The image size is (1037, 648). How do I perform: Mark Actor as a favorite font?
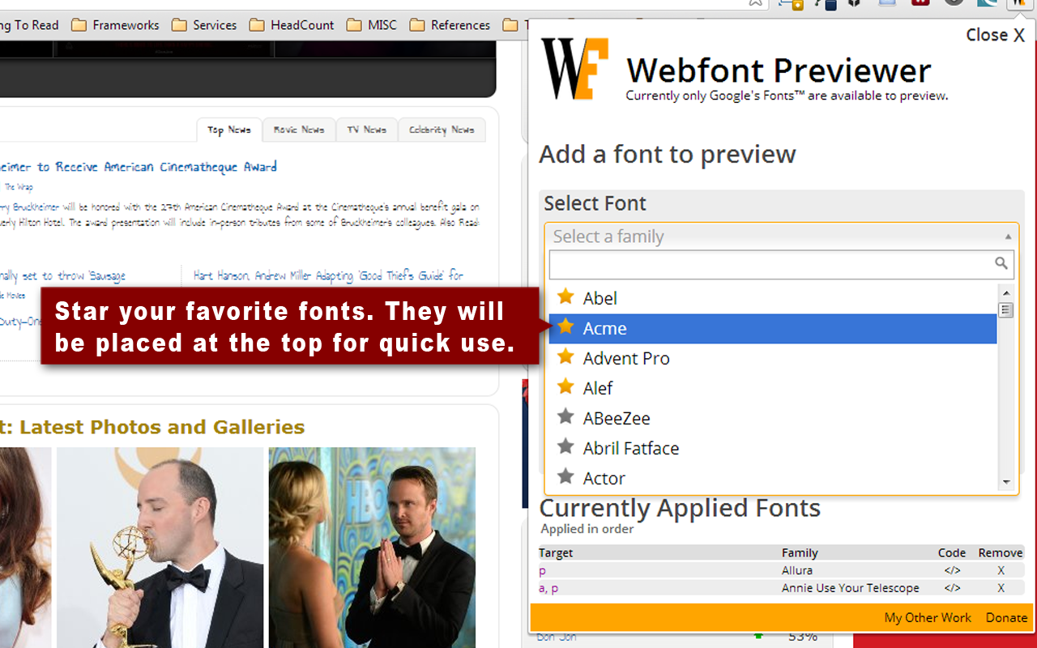pyautogui.click(x=565, y=477)
